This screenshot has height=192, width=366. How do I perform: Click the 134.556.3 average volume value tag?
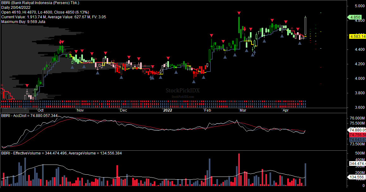[x=357, y=177]
